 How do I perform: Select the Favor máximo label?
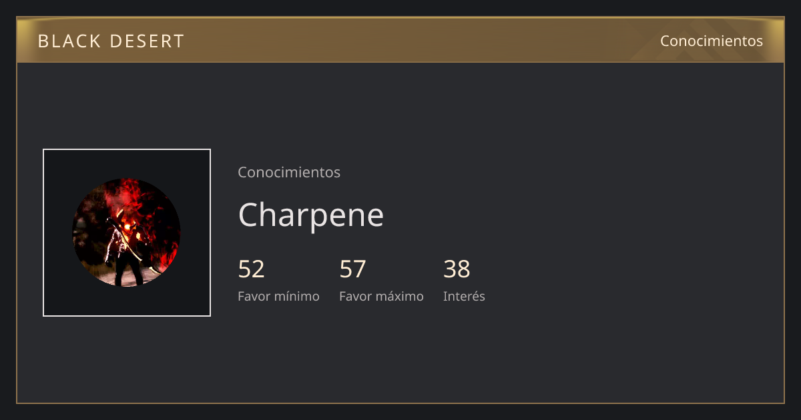381,296
